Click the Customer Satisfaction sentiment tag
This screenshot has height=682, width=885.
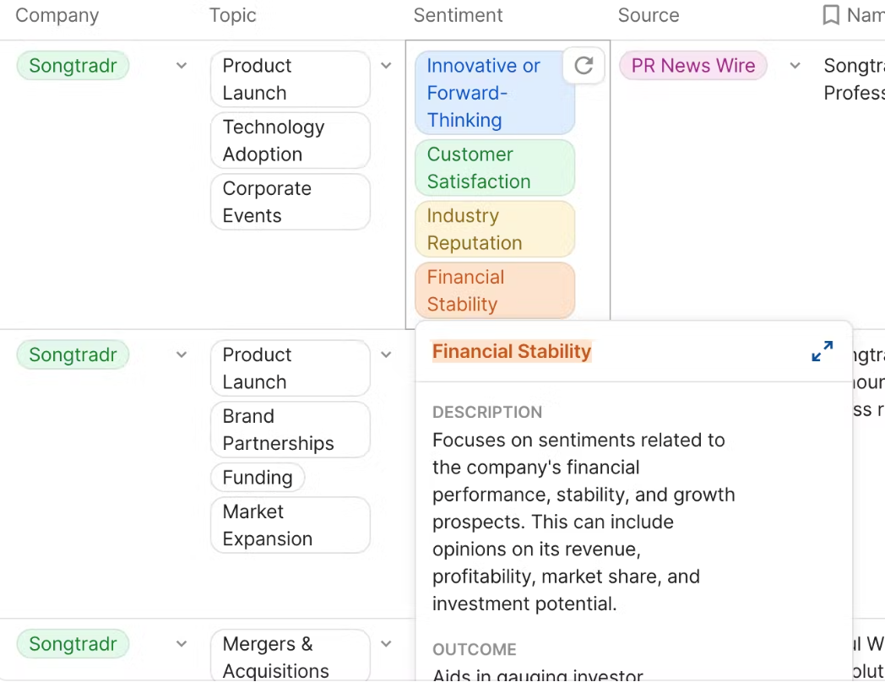494,168
